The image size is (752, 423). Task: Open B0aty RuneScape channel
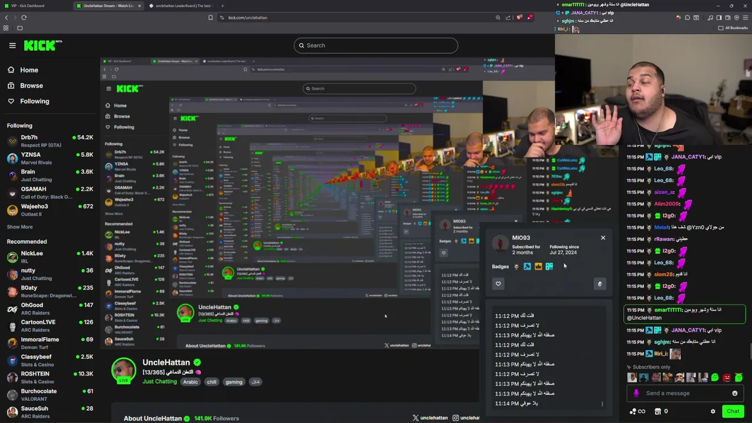click(x=50, y=291)
